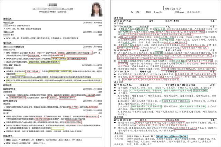Click the highlighted skill 'Axure'
Image resolution: width=221 pixels, height=147 pixels.
pyautogui.click(x=176, y=136)
